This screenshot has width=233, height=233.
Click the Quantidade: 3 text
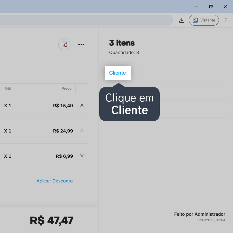pyautogui.click(x=124, y=52)
